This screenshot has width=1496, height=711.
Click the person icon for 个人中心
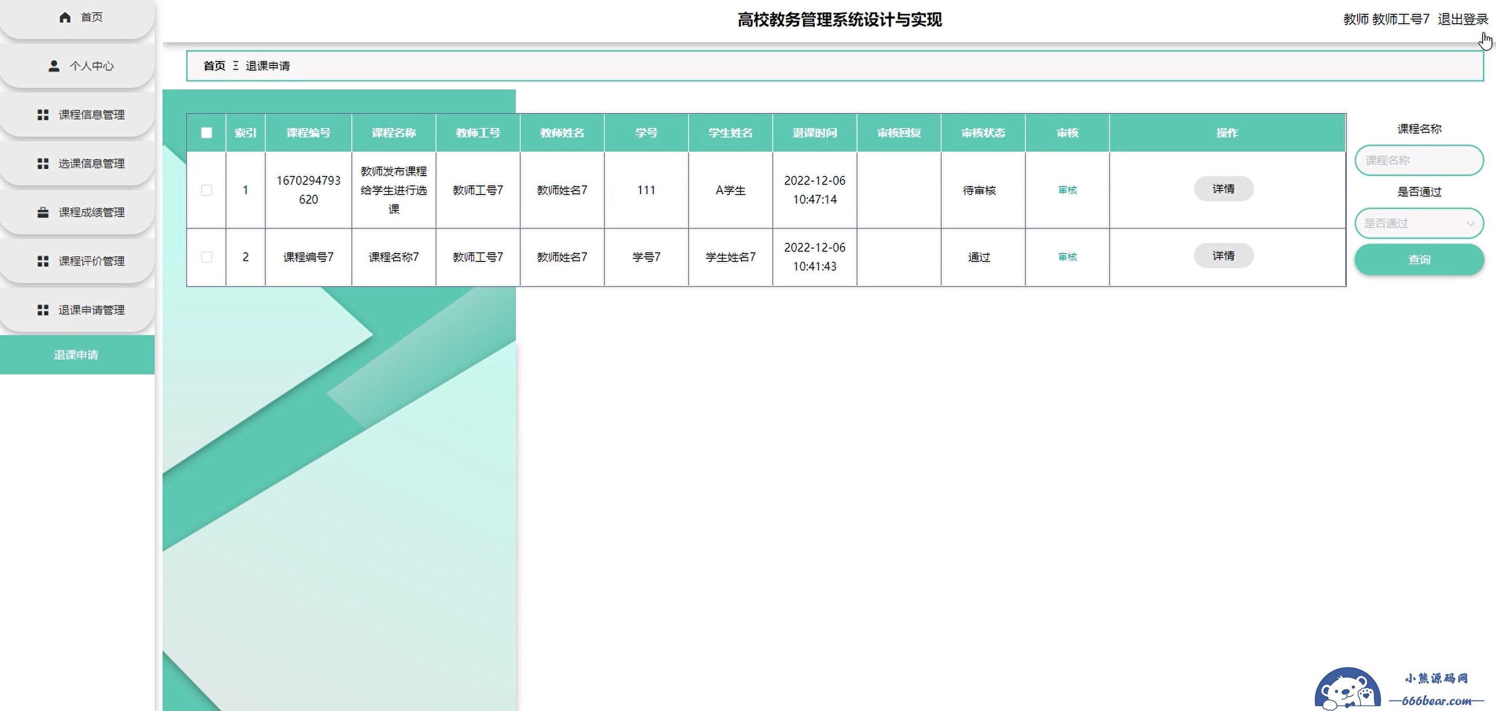point(54,66)
